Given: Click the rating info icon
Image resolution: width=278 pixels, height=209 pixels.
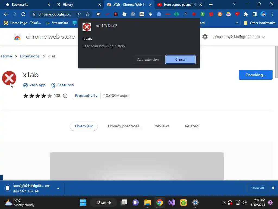Looking at the screenshot, I should coord(65,96).
